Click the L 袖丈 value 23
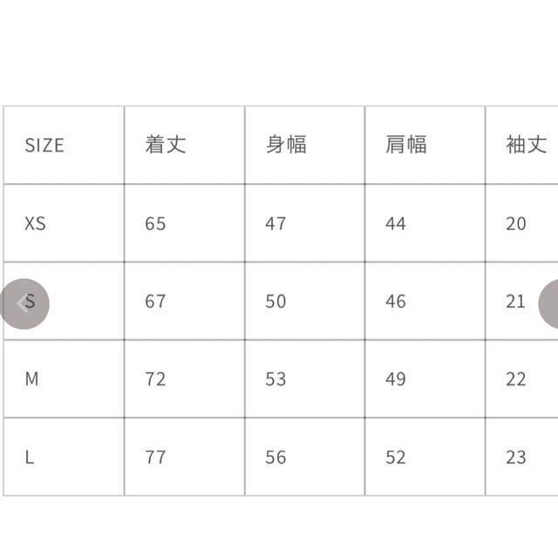Screen dimensions: 558x558 [x=515, y=457]
